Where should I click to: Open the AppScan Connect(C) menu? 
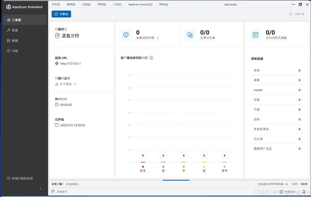coord(140,4)
